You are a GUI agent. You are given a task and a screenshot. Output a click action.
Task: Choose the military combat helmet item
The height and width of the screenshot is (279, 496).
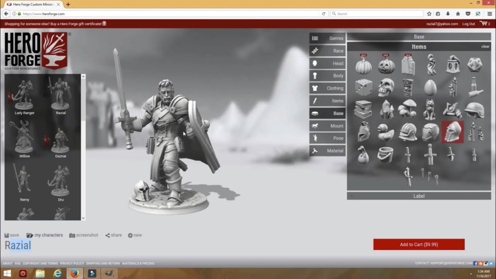tap(475, 109)
